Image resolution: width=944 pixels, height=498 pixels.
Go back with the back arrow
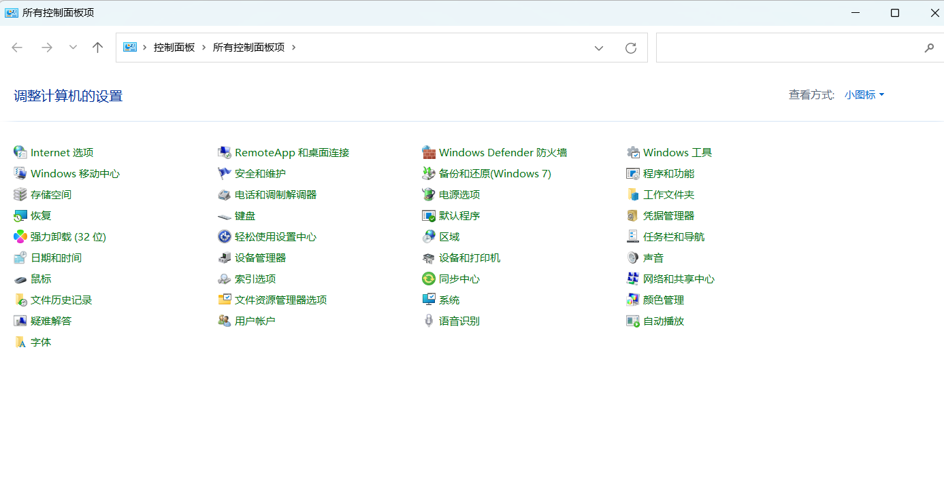click(x=17, y=48)
